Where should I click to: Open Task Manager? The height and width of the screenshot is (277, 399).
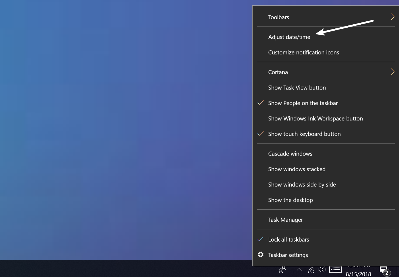285,219
